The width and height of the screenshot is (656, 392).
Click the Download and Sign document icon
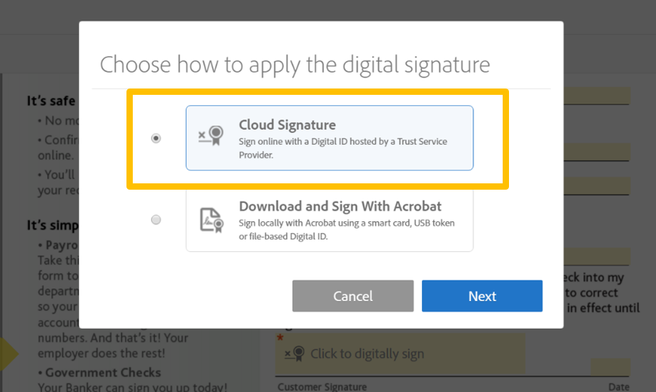coord(210,219)
